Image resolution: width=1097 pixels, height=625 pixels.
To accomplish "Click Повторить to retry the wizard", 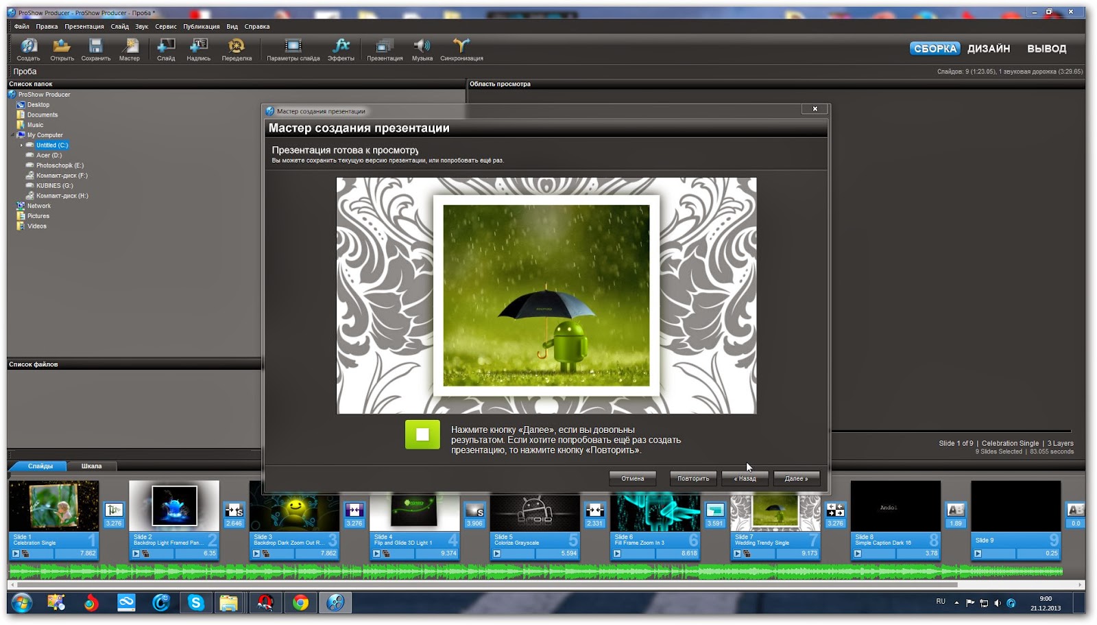I will pos(693,479).
